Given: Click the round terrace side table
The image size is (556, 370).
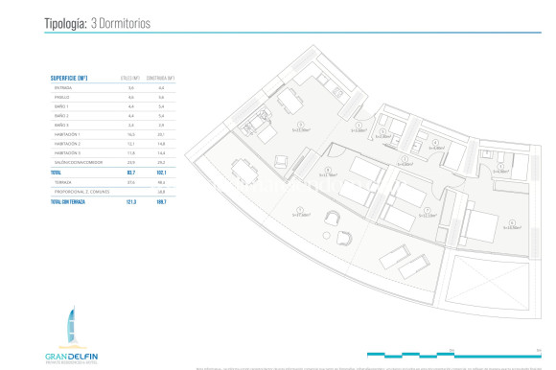Looking at the screenshot, I should point(327,236).
